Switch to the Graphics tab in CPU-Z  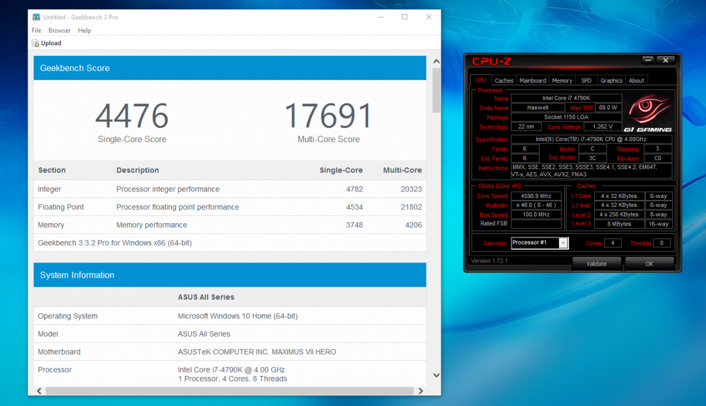pos(611,80)
